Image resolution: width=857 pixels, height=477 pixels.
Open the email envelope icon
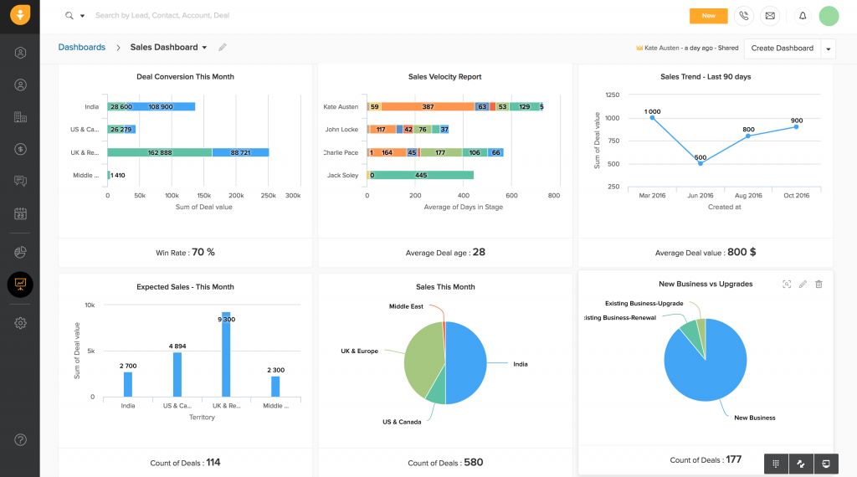(x=770, y=16)
